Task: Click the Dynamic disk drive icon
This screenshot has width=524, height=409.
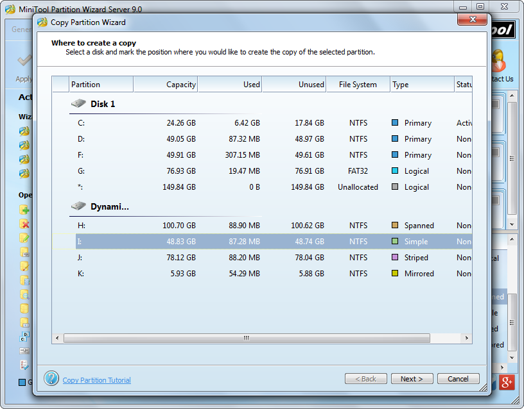Action: click(x=78, y=206)
